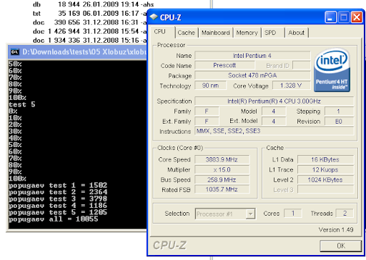The image size is (366, 260).
Task: Click the Intel Pentium 4 HT logo
Action: [x=332, y=71]
